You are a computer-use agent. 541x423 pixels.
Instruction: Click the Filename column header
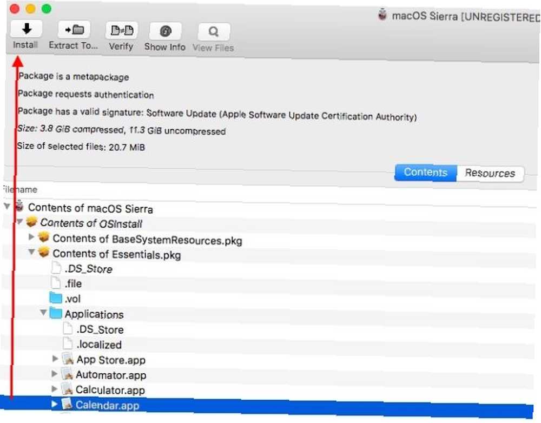pos(19,189)
